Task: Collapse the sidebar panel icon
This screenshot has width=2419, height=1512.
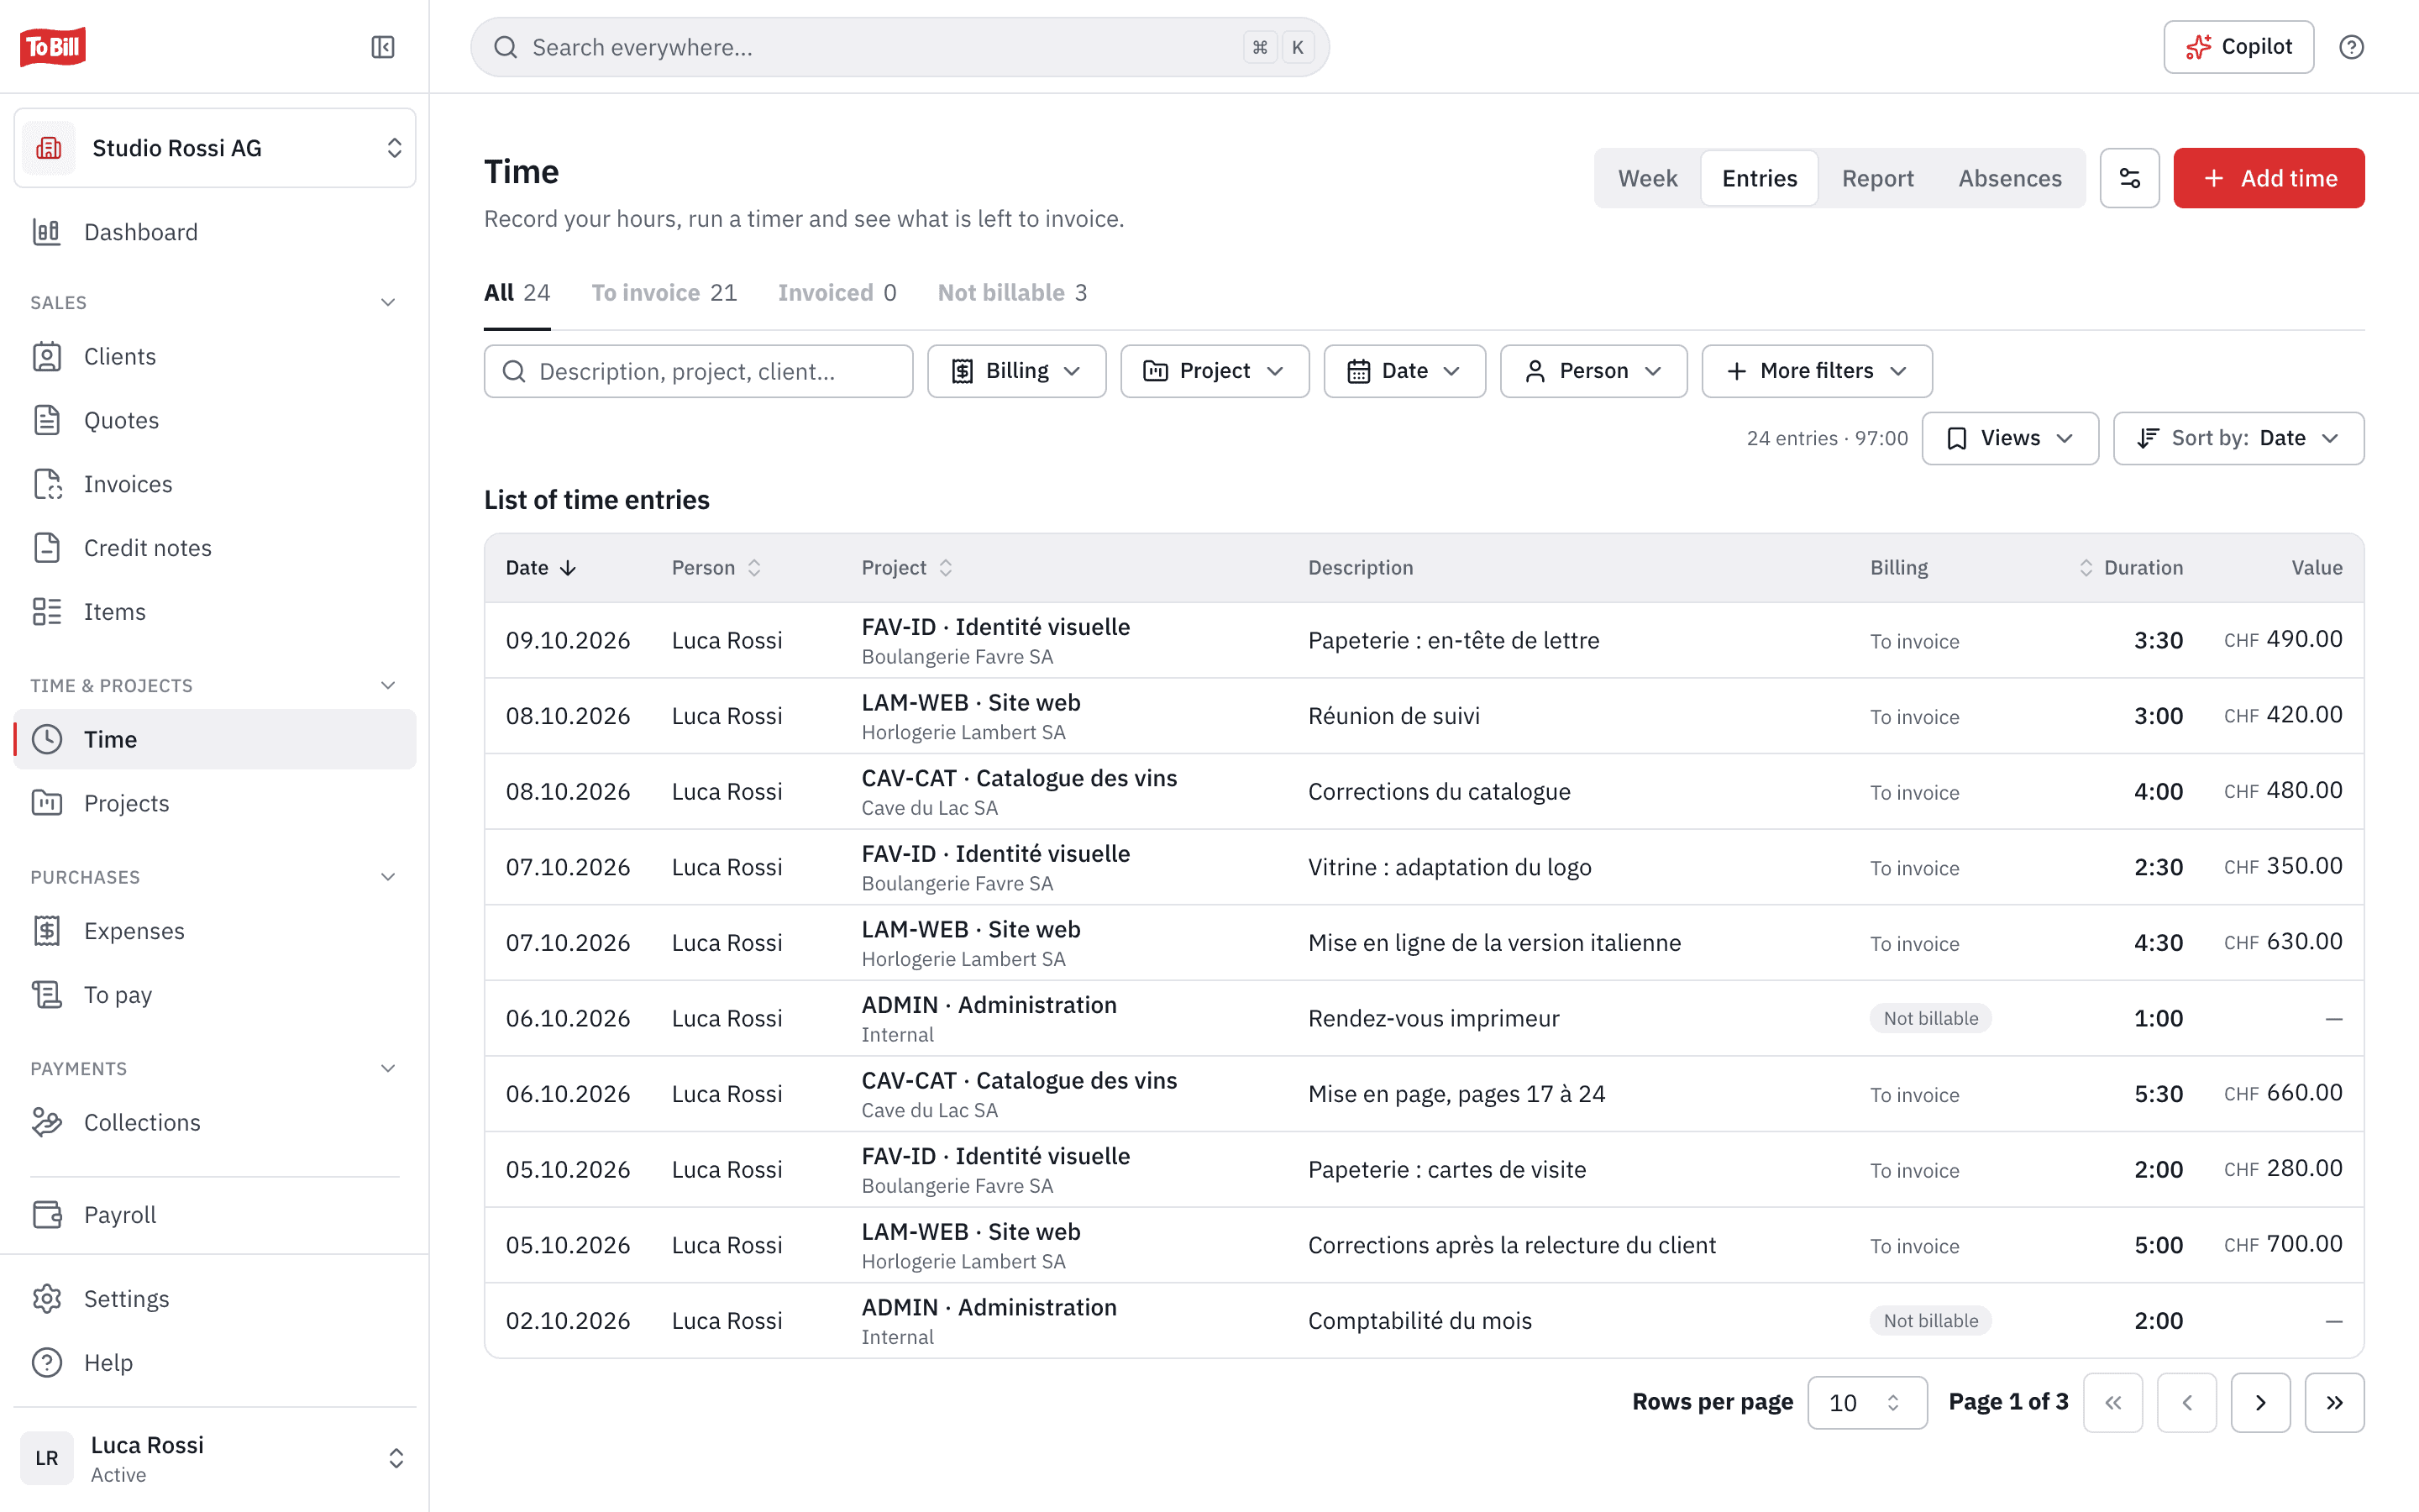Action: [383, 47]
